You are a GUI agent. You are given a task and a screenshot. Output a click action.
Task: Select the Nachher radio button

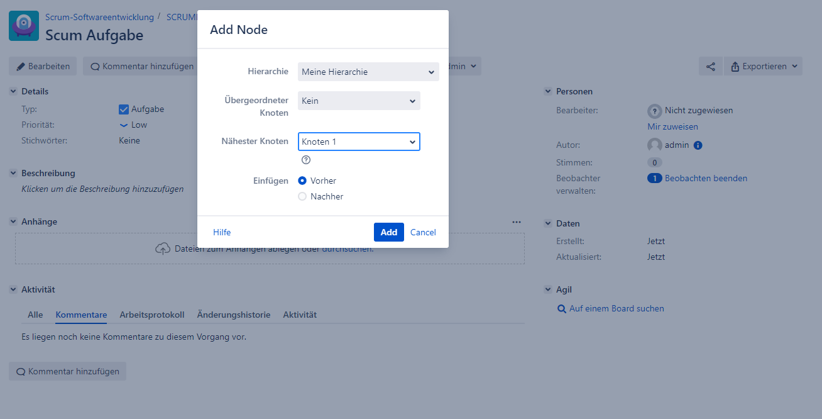tap(302, 196)
